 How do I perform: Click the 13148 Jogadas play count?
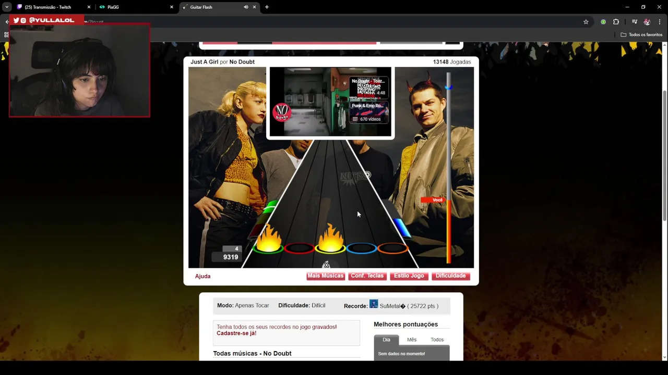pyautogui.click(x=452, y=62)
